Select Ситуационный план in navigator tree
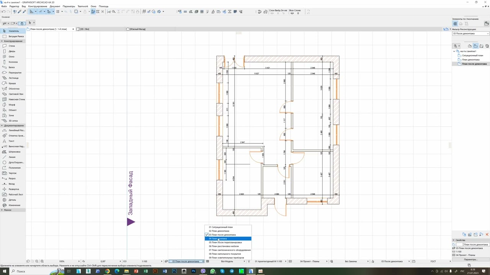Screen dimensions: 490x275 (x=472, y=55)
